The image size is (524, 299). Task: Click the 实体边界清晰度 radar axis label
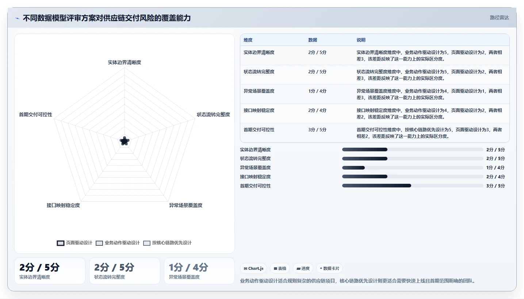tap(125, 62)
